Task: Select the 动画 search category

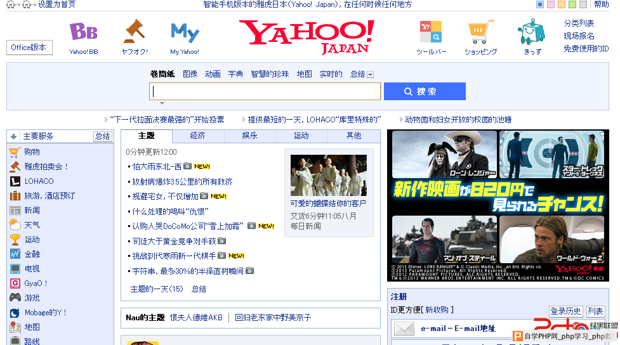Action: tap(213, 74)
